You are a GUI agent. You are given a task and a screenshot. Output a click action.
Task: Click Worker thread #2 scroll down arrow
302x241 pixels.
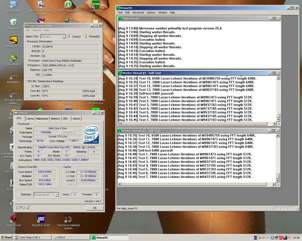coord(278,180)
